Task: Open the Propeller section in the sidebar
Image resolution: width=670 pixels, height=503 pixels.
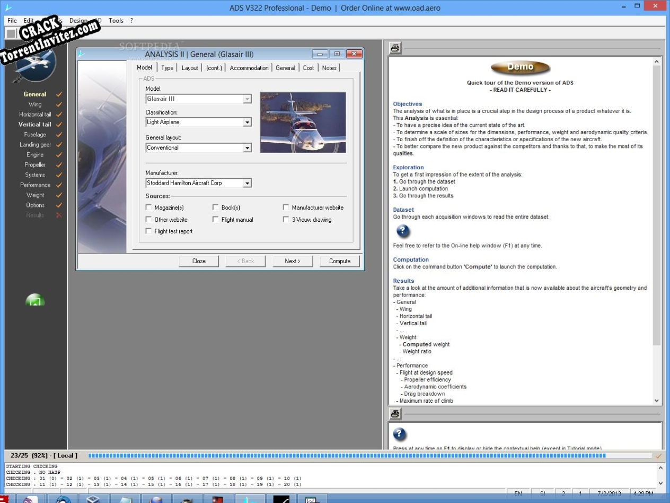Action: 35,164
